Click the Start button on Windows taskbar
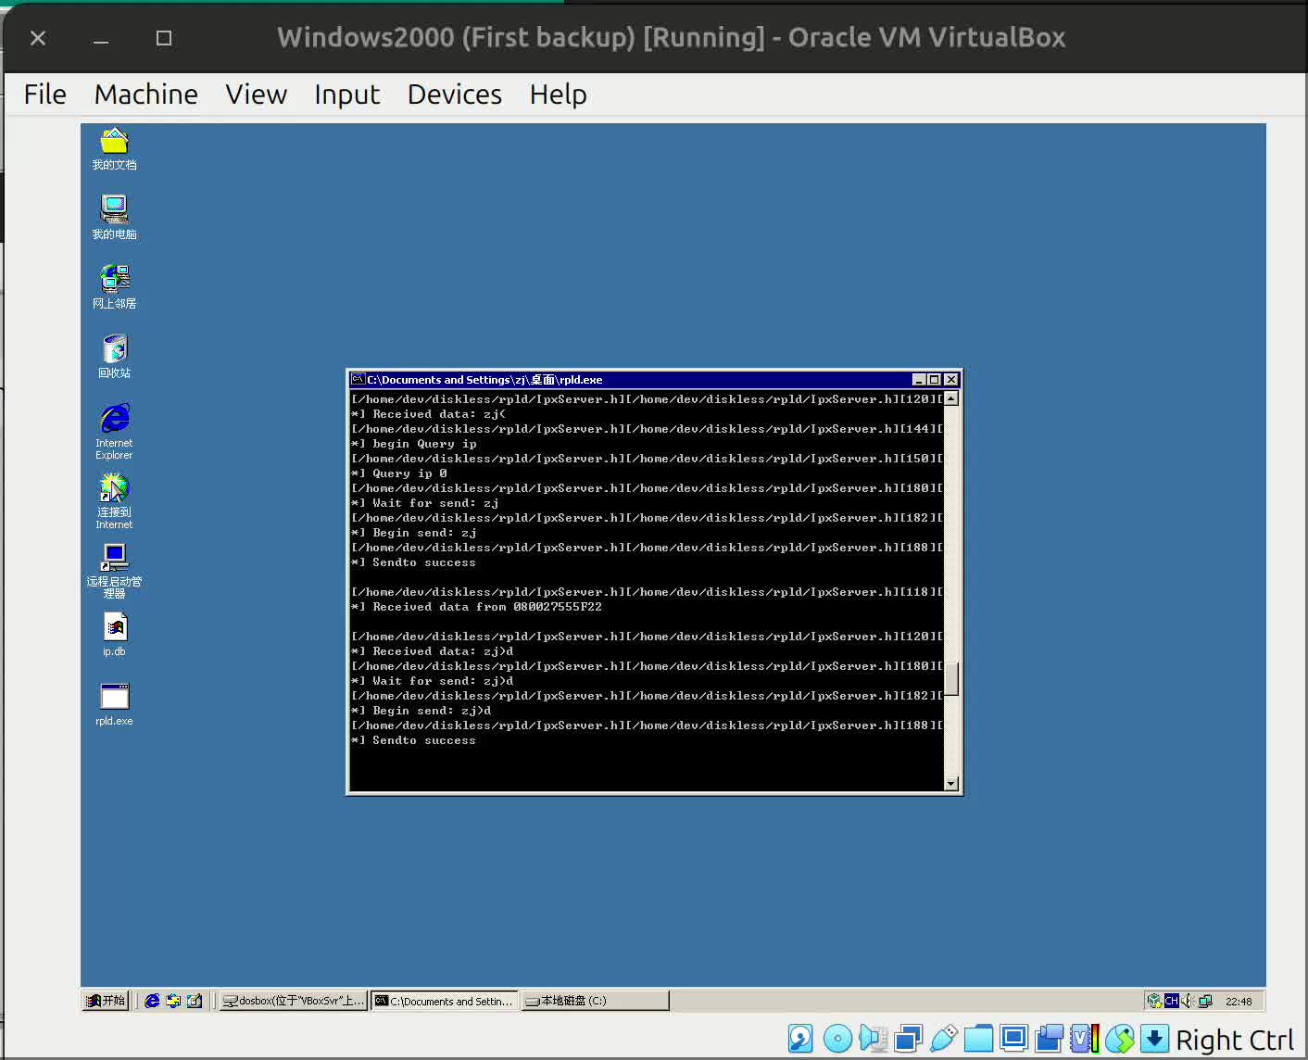1308x1060 pixels. point(107,1001)
